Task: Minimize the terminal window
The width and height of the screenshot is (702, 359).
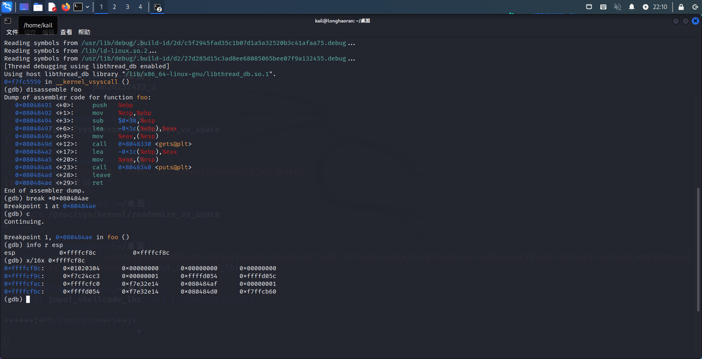Action: [x=676, y=21]
